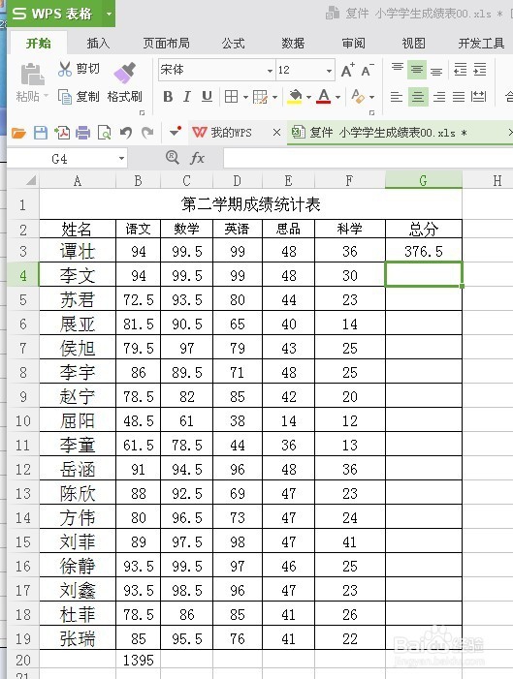Open the 数据 ribbon tab
This screenshot has height=679, width=513.
[293, 44]
